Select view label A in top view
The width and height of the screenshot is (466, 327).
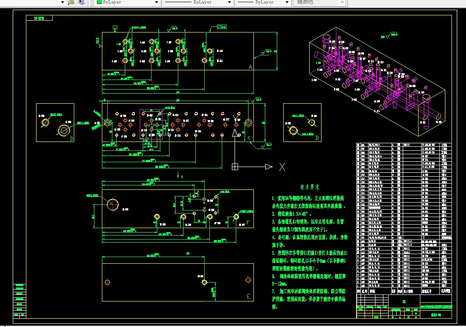[x=250, y=67]
